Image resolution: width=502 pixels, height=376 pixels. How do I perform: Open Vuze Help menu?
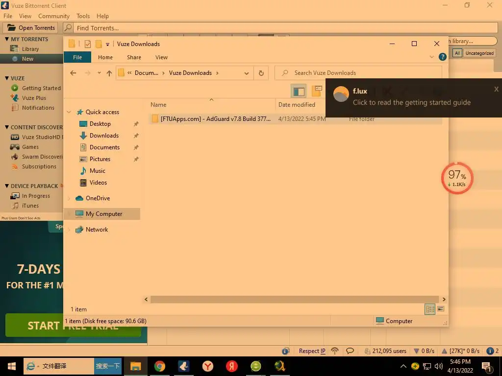(x=102, y=16)
